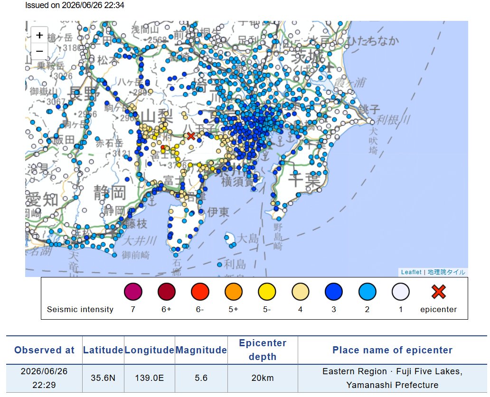Click the 藤枝 label on the map
This screenshot has width=490, height=397.
136,224
